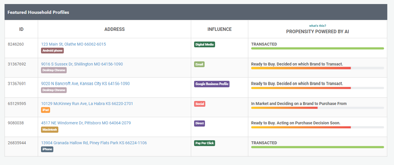394x165 pixels.
Task: Open the "what's this?" help link
Action: (317, 26)
